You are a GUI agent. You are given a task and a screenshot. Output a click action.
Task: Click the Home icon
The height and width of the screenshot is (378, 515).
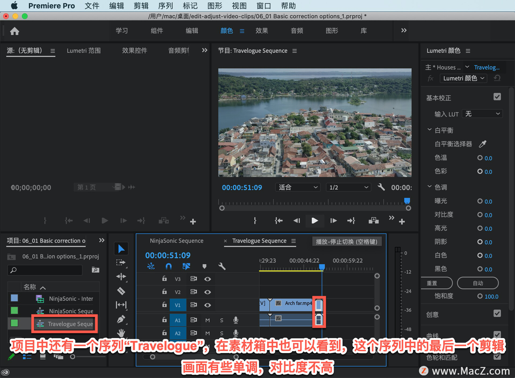pos(14,31)
